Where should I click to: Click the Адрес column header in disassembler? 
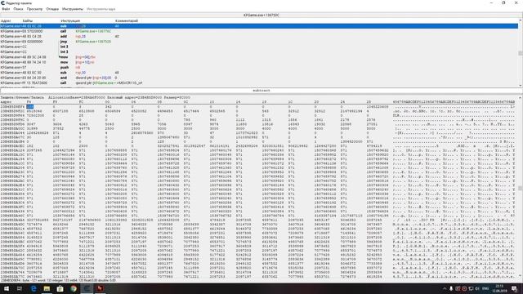point(6,20)
